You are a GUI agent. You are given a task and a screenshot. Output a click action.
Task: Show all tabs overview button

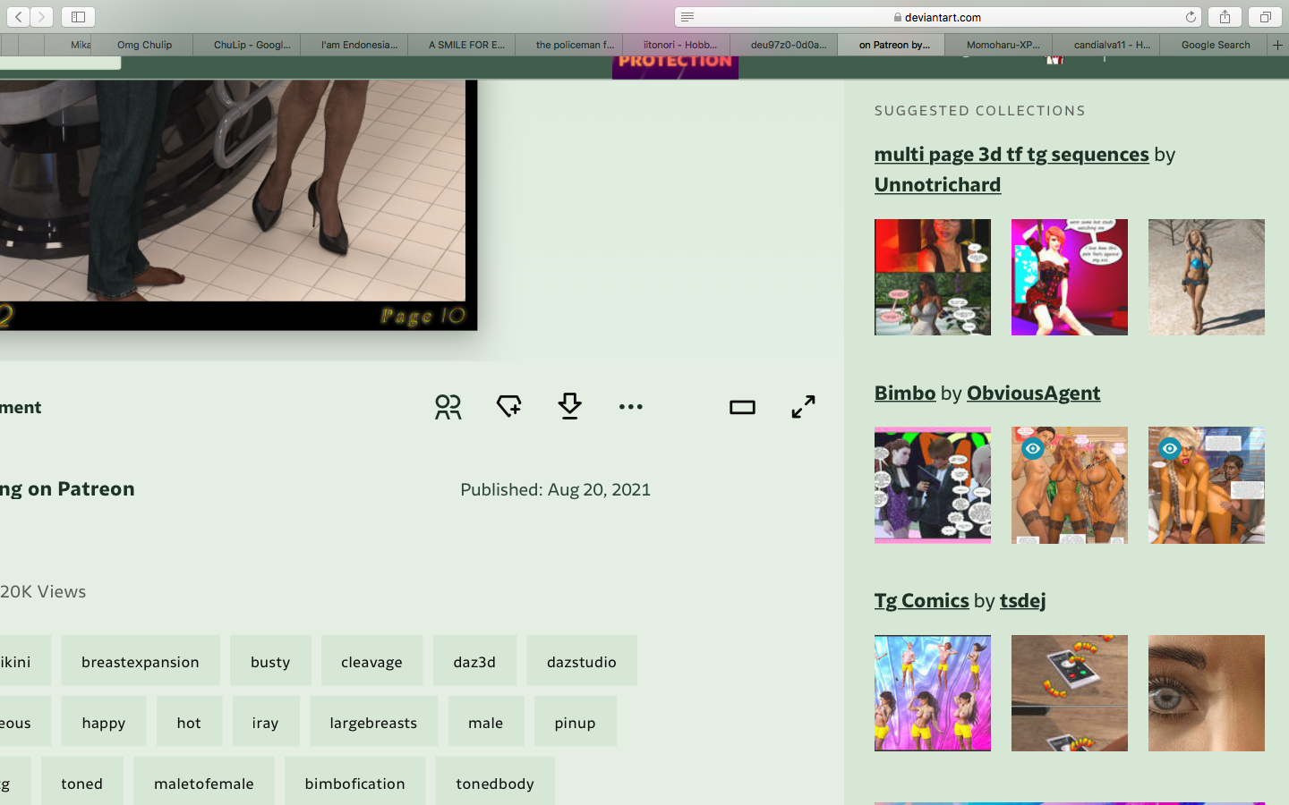pyautogui.click(x=1265, y=17)
